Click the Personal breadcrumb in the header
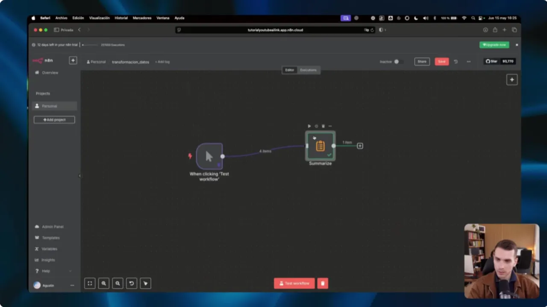This screenshot has width=547, height=307. tap(96, 62)
